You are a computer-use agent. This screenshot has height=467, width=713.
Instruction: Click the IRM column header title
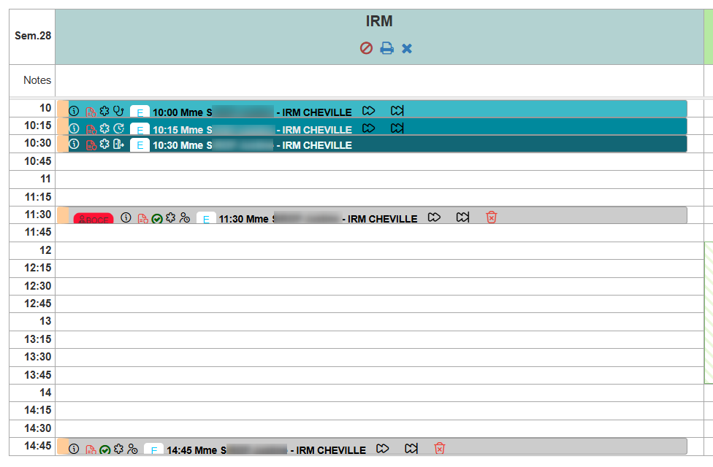pos(379,21)
